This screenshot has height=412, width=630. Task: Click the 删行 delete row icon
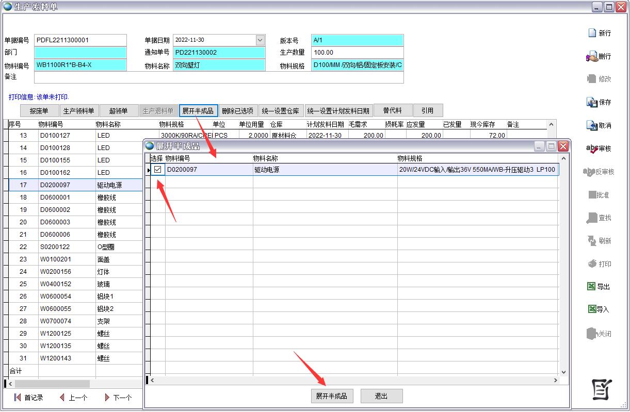point(592,56)
